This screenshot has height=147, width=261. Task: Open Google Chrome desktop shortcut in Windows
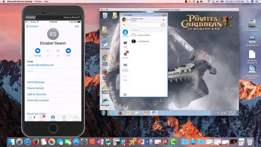105,60
